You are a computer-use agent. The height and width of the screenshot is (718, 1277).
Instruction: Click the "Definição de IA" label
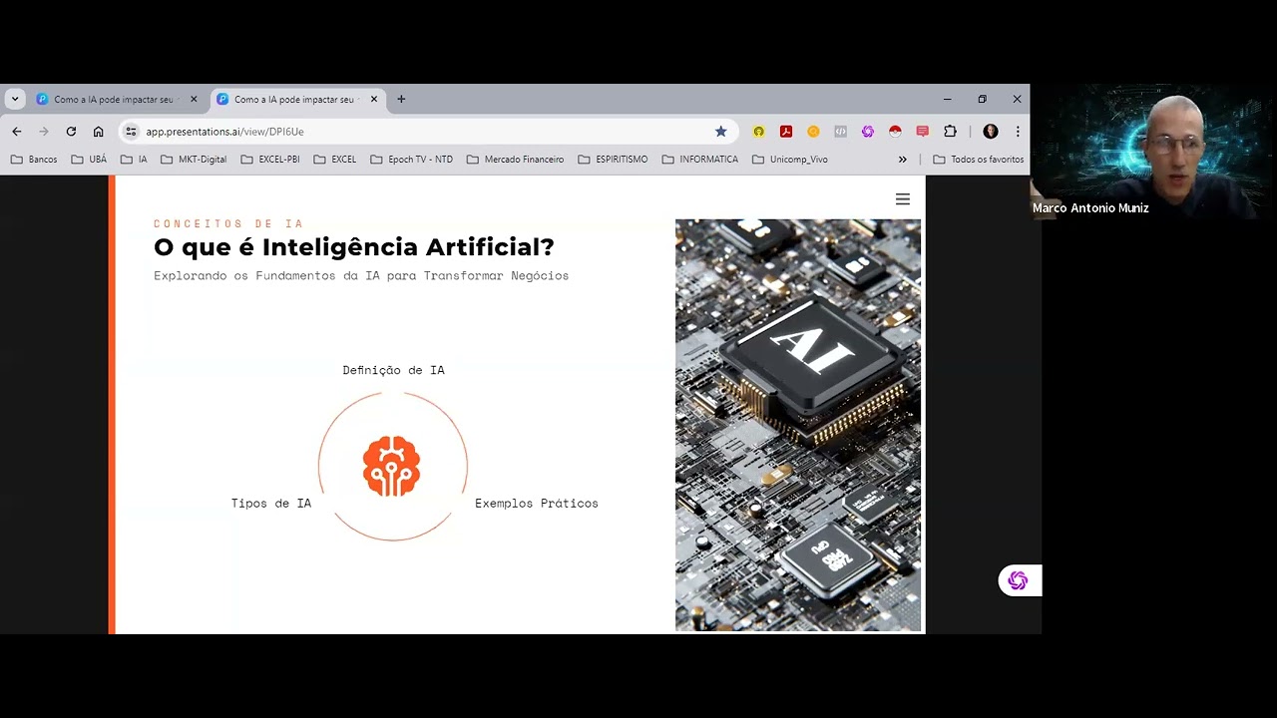click(x=394, y=370)
